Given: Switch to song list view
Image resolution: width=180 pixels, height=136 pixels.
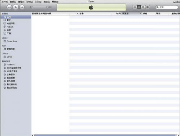Looking at the screenshot, I should [135, 7].
